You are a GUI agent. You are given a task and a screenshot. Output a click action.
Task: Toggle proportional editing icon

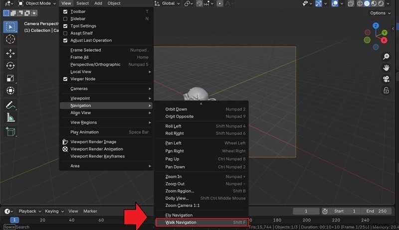click(x=219, y=3)
